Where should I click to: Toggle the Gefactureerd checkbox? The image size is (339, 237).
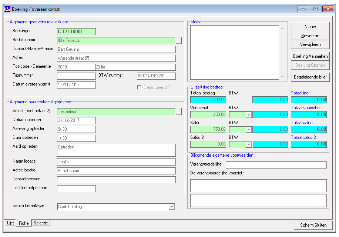139,87
